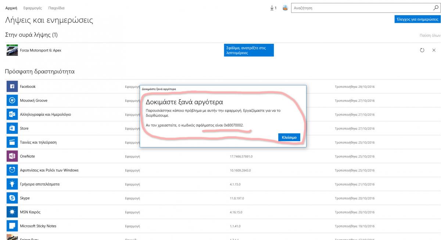This screenshot has width=441, height=240.
Task: Click the Τροποποιήθηκε 29/10/2016 date
Action: [355, 87]
